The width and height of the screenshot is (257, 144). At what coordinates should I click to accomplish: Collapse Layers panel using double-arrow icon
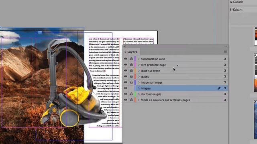pos(226,46)
